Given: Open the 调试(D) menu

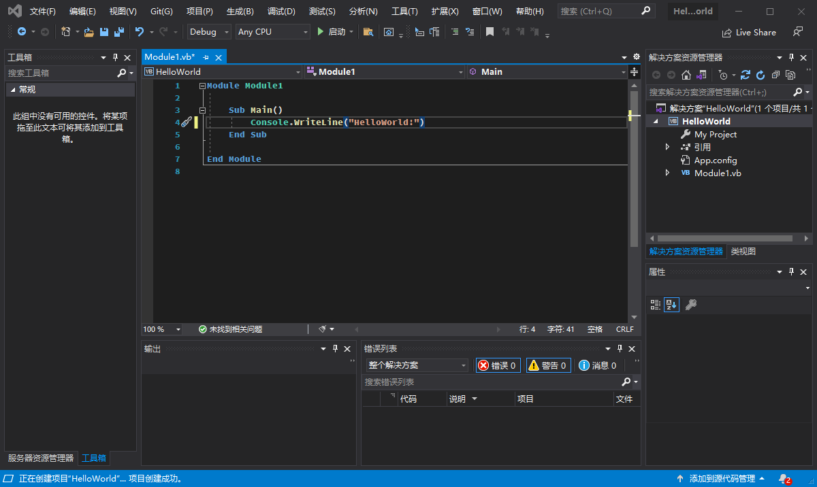Looking at the screenshot, I should pos(281,12).
